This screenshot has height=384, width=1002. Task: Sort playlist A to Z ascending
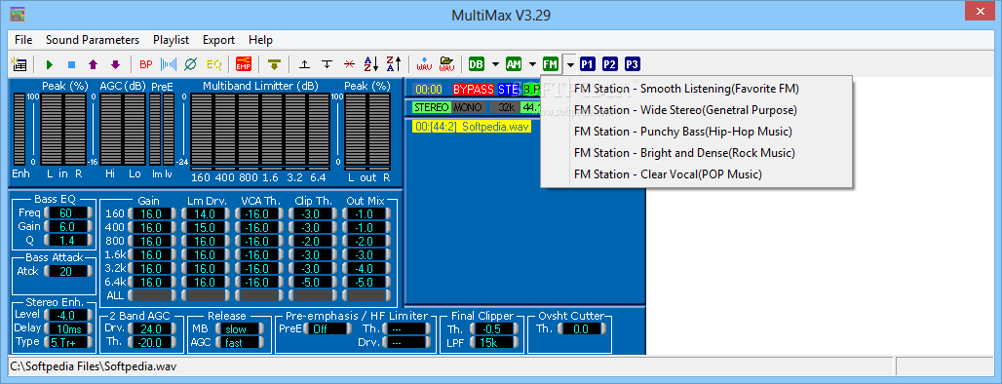[371, 64]
